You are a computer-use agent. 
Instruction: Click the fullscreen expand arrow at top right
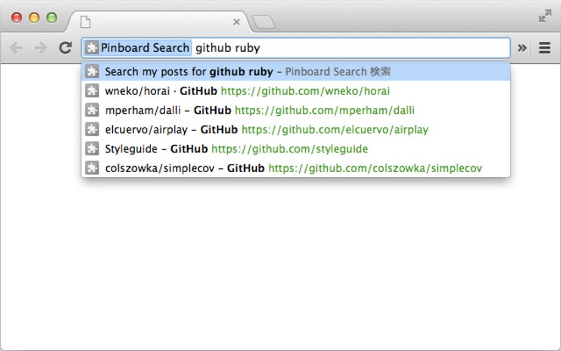[544, 17]
